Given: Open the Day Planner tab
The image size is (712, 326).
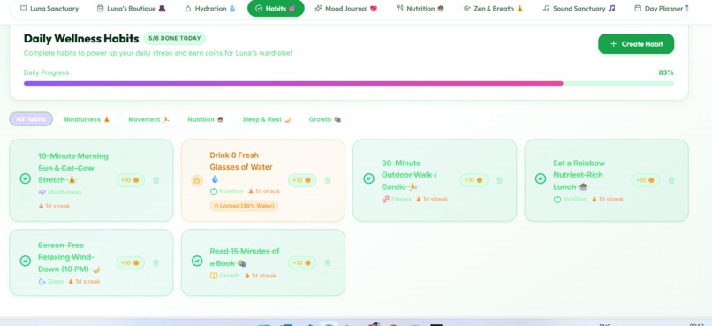Looking at the screenshot, I should tap(661, 8).
